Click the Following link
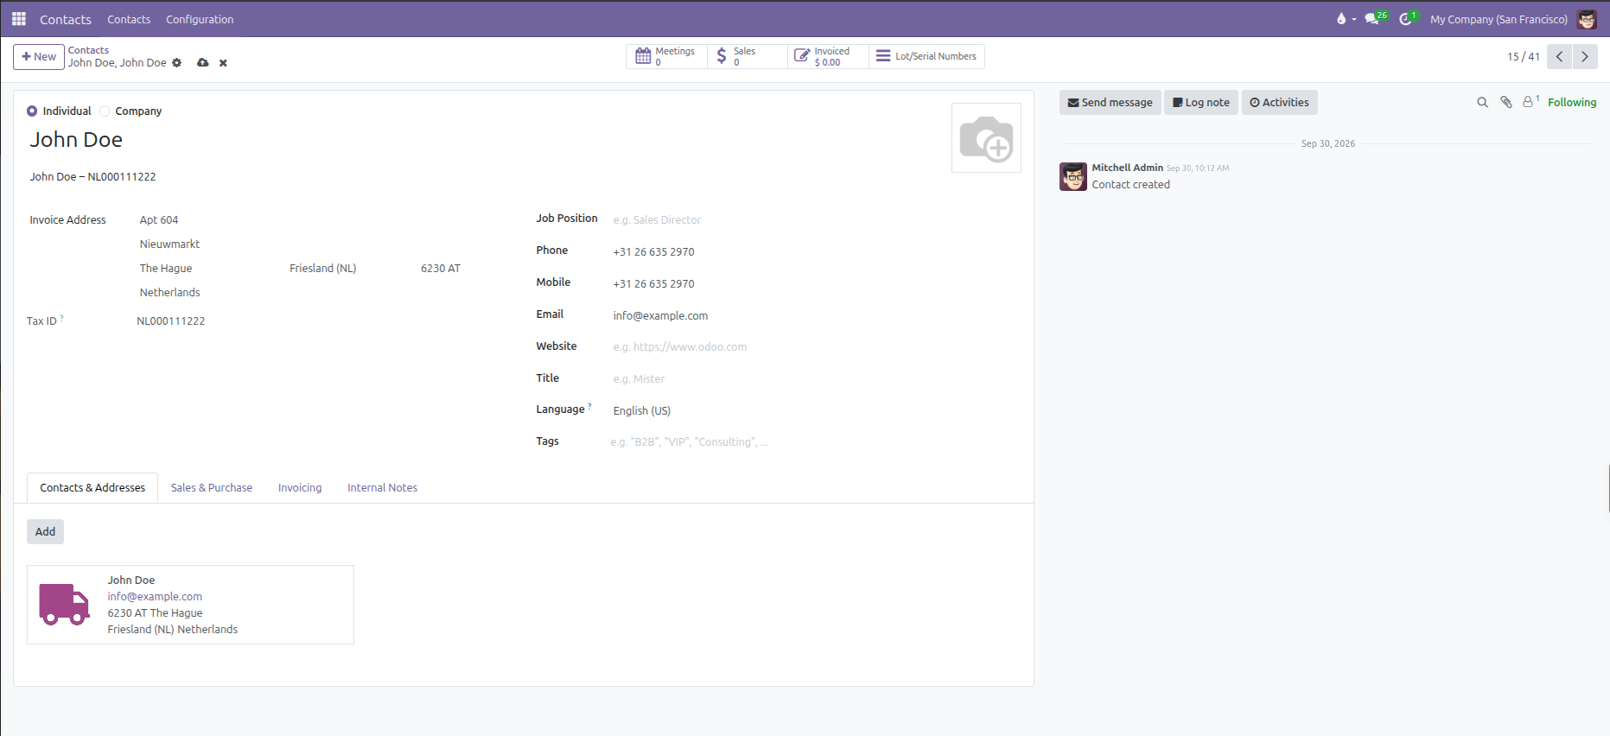Screen dimensions: 1610x736 click(1572, 102)
